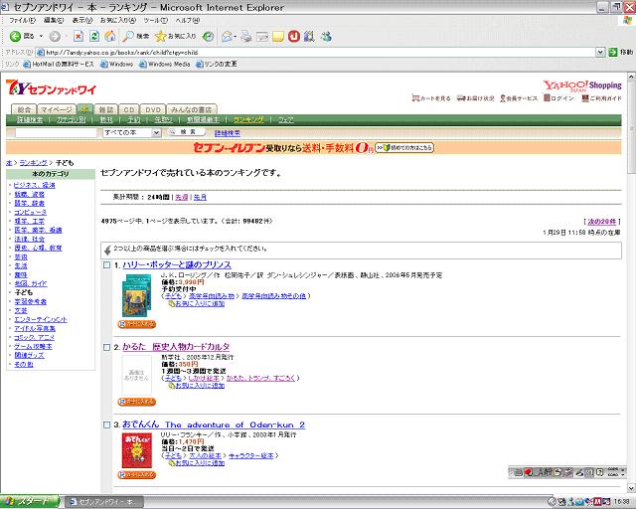Open the 編集(E) menu
Image resolution: width=636 pixels, height=509 pixels.
click(54, 20)
